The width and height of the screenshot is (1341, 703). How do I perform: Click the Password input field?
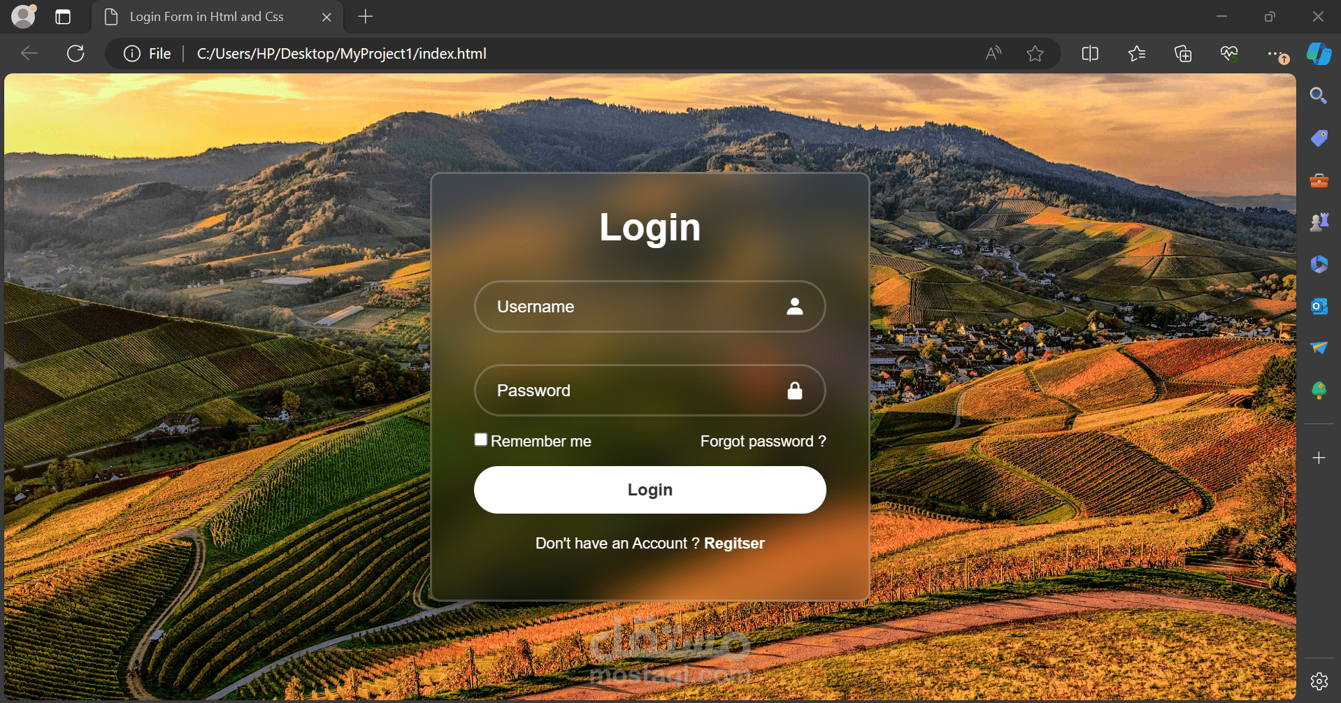[650, 390]
